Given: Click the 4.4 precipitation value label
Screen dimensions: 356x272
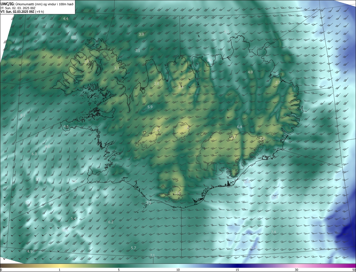Looking at the screenshot, I should tap(66, 19).
